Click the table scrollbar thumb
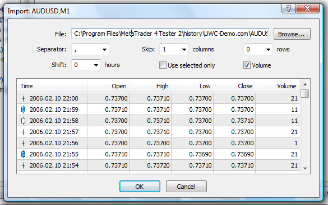Screen dimensions: 328x205 [305, 93]
